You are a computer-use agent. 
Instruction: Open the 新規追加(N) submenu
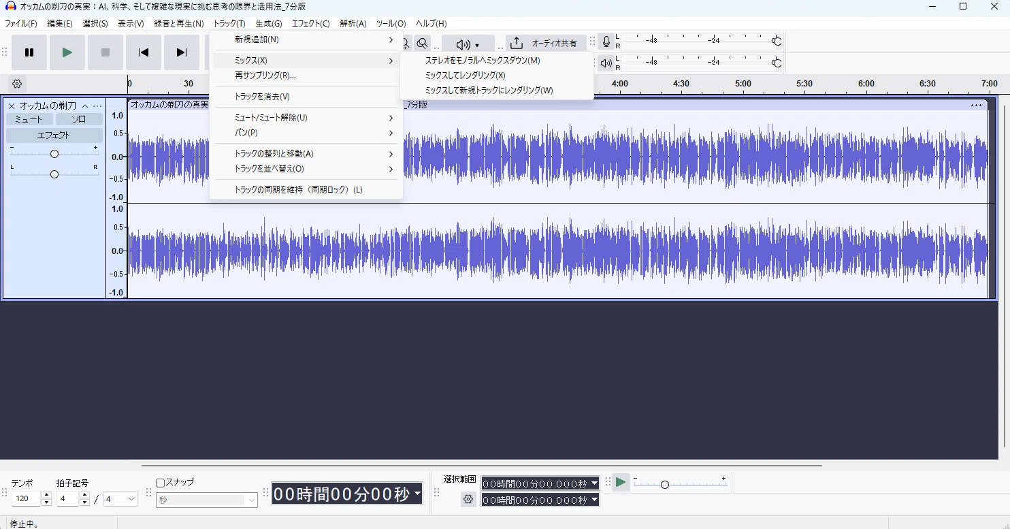(306, 39)
